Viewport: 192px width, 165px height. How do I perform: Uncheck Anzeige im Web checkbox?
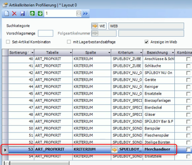click(146, 42)
